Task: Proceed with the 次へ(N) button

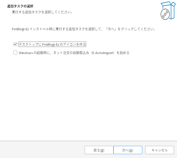Action: point(128,150)
